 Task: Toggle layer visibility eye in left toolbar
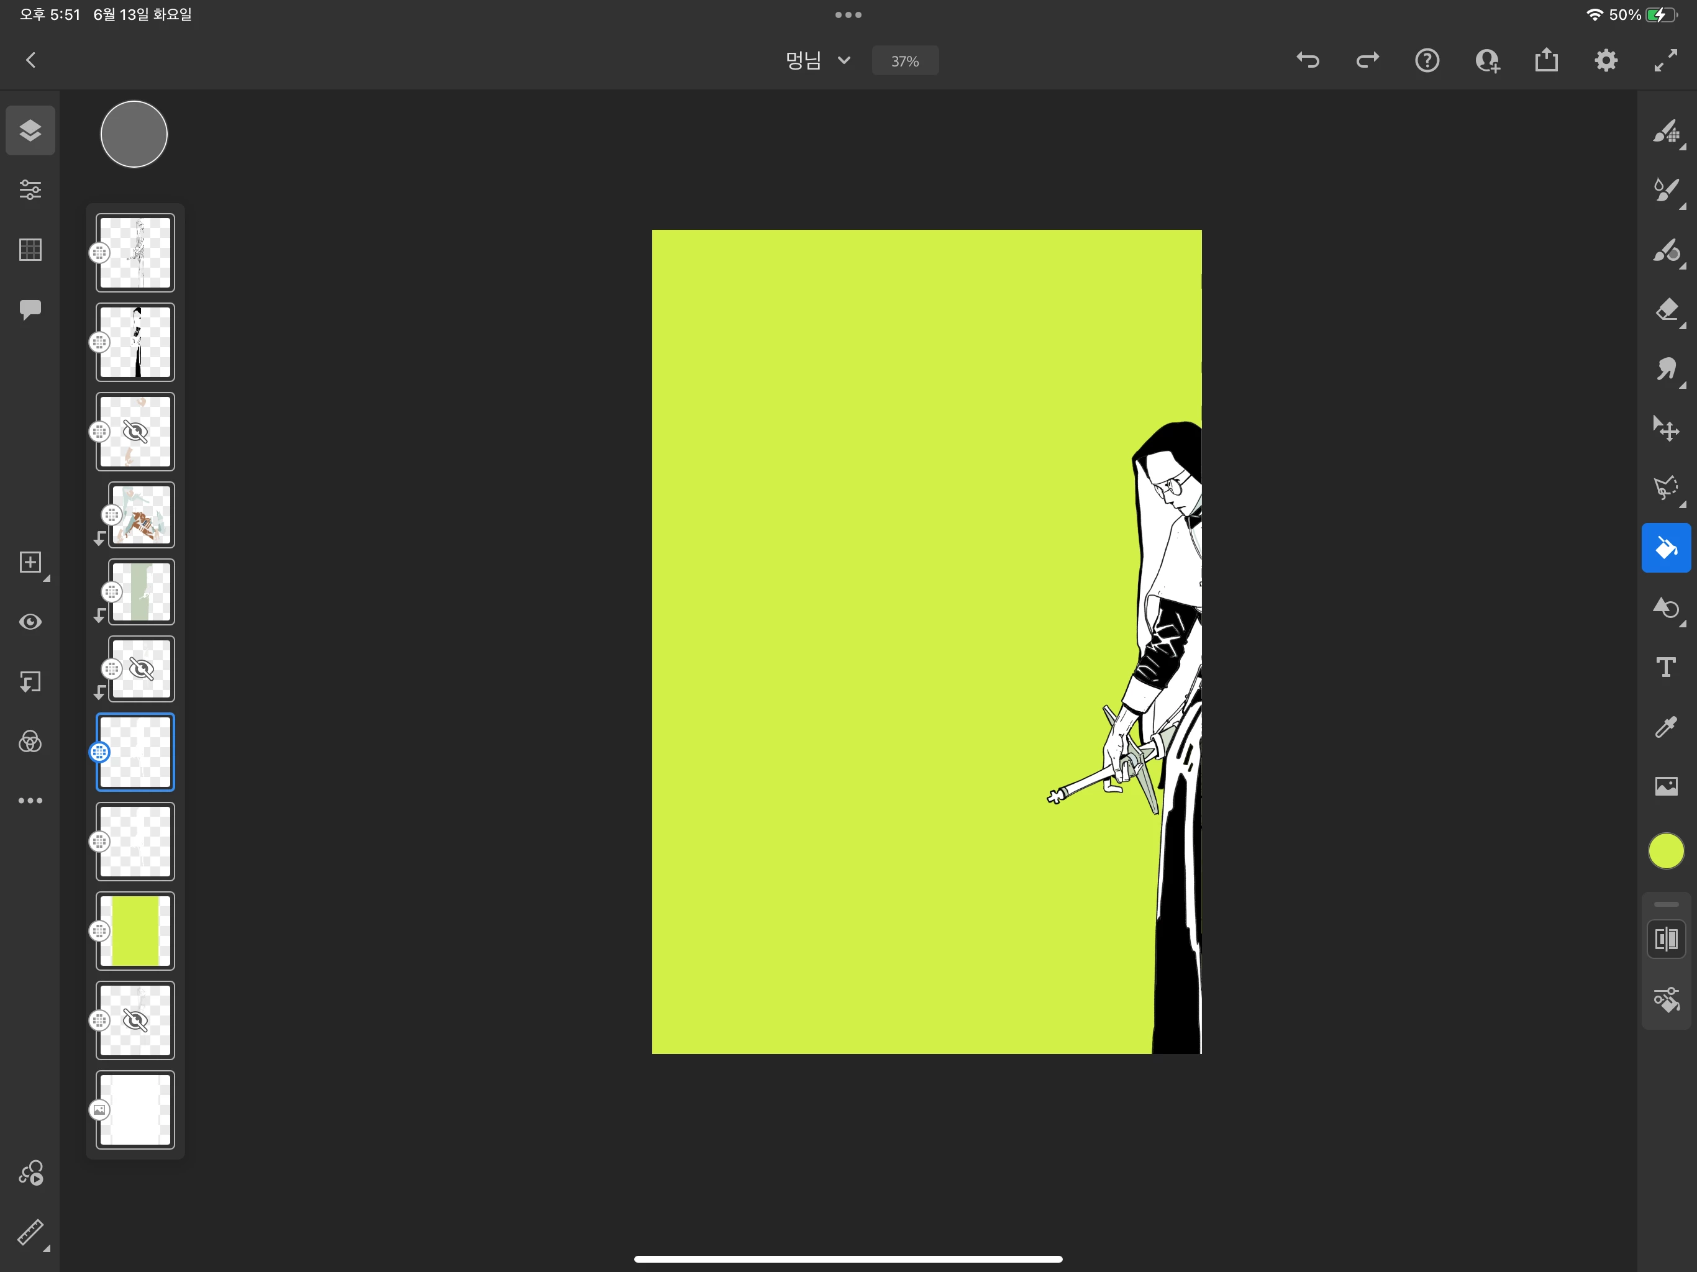(x=30, y=622)
